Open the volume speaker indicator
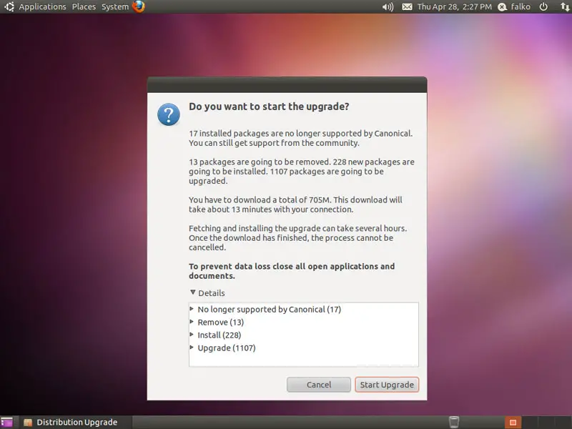Image resolution: width=572 pixels, height=429 pixels. coord(388,6)
